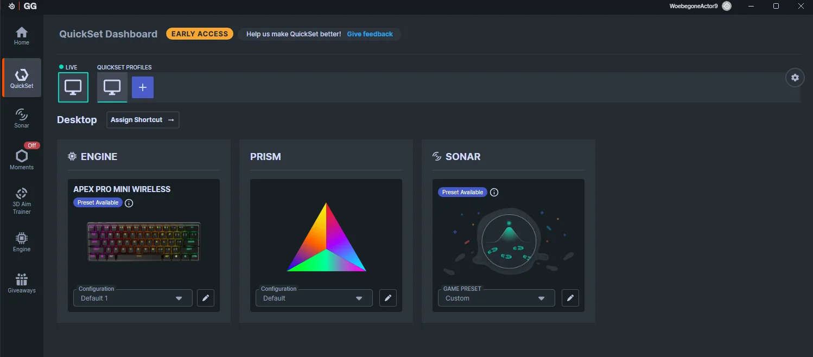
Task: Click the QuickSet Dashboard title
Action: click(109, 34)
